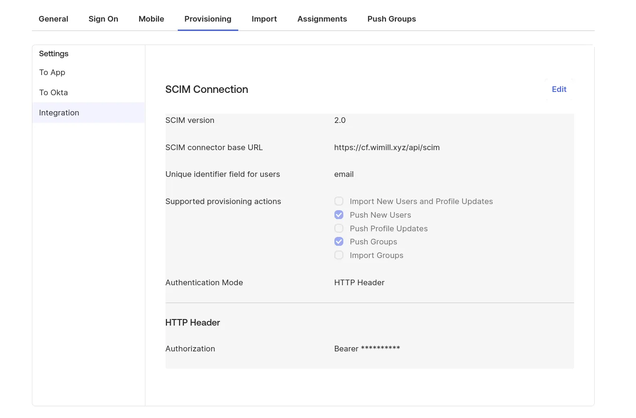
Task: Toggle the Push New Users checkbox
Action: [339, 215]
